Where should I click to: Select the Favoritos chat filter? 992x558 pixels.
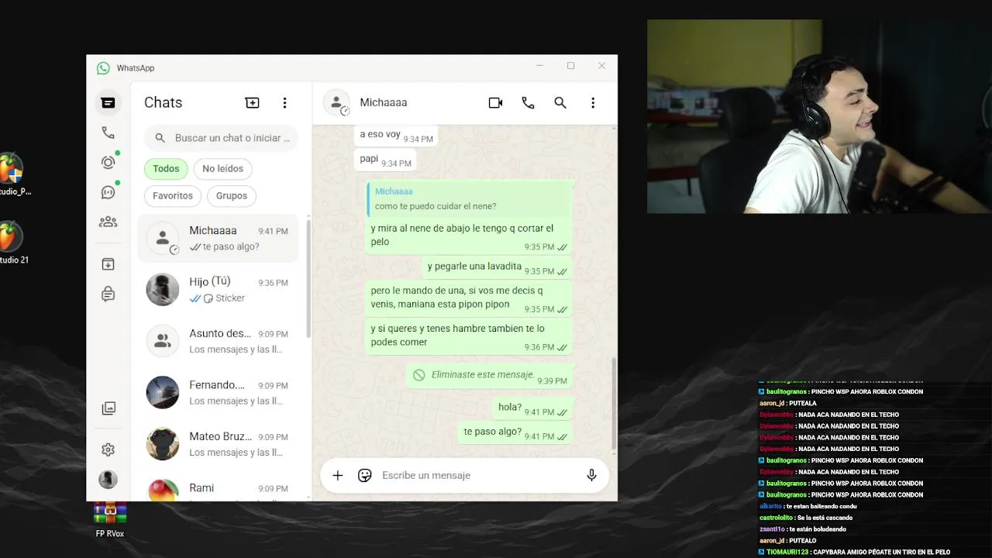coord(173,195)
